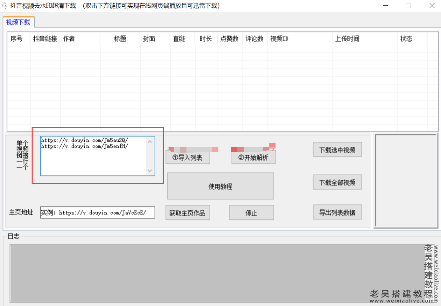441x306 pixels.
Task: Close the application window
Action: coord(431,5)
